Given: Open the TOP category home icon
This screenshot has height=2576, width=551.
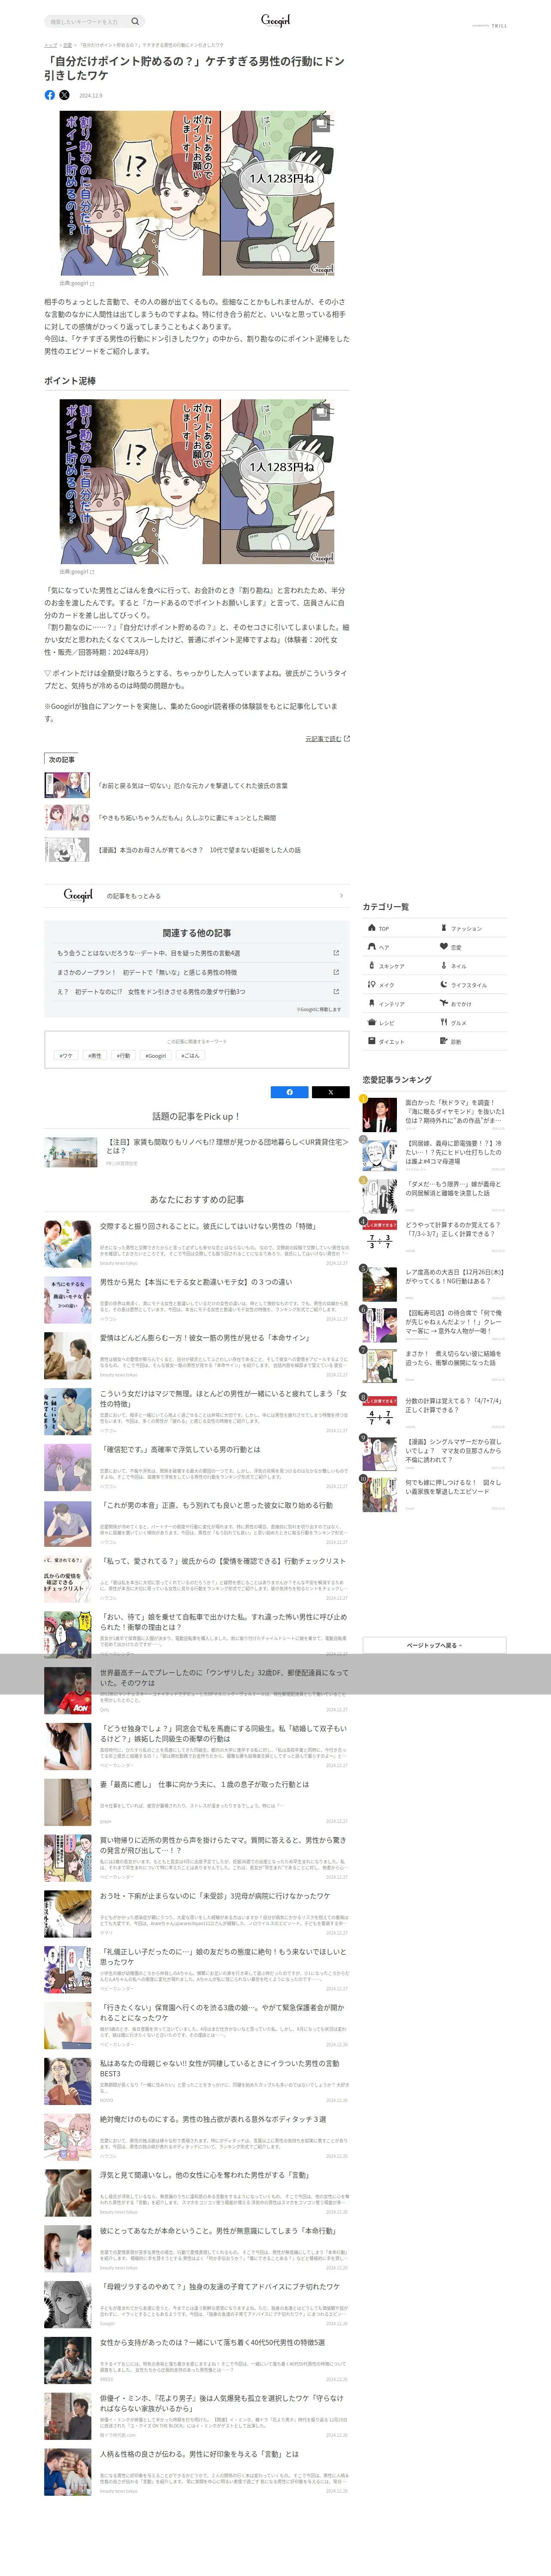Looking at the screenshot, I should [372, 928].
